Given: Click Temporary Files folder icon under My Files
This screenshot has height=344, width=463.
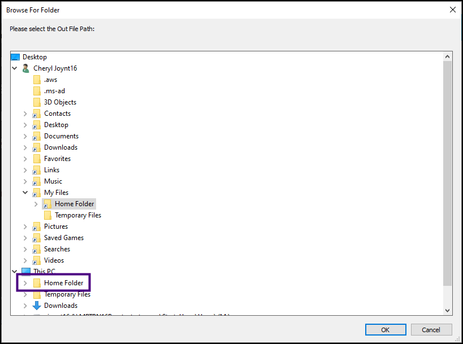Looking at the screenshot, I should coord(47,215).
